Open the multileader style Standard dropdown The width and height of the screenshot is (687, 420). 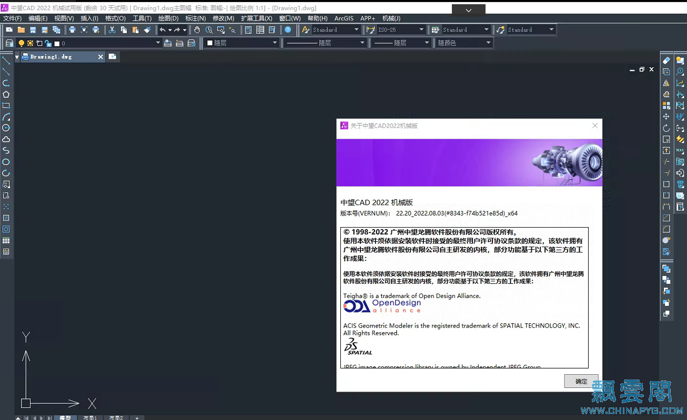point(551,30)
